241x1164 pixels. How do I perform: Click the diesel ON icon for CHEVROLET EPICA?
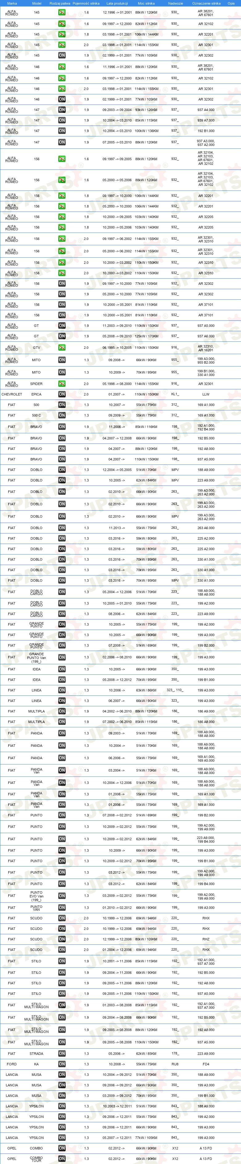(62, 395)
